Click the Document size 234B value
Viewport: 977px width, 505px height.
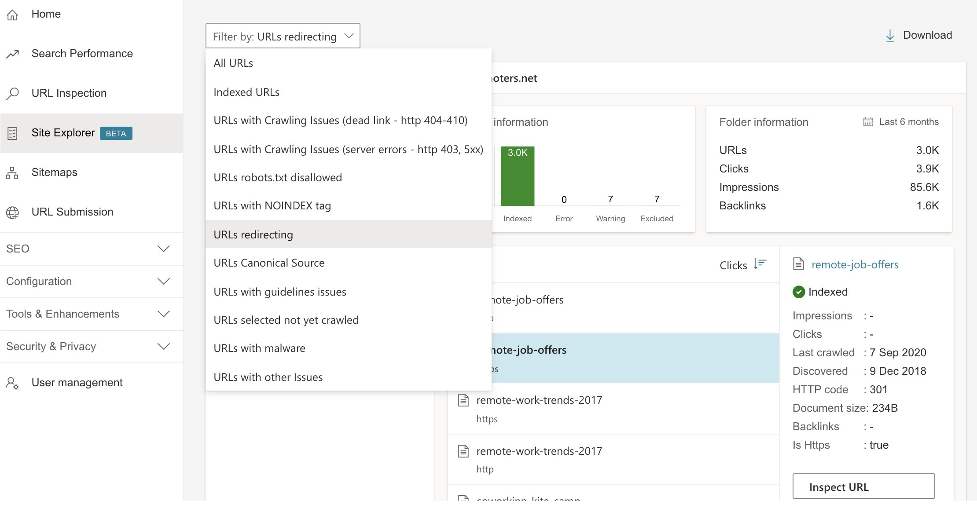click(x=885, y=408)
